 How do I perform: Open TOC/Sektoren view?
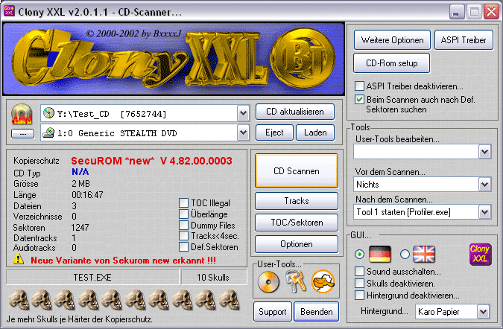pyautogui.click(x=297, y=223)
